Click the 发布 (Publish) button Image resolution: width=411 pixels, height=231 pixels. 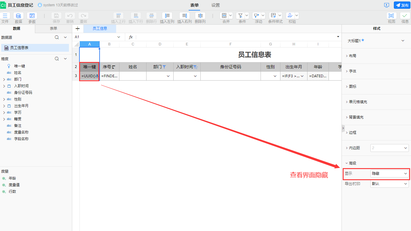[402, 5]
